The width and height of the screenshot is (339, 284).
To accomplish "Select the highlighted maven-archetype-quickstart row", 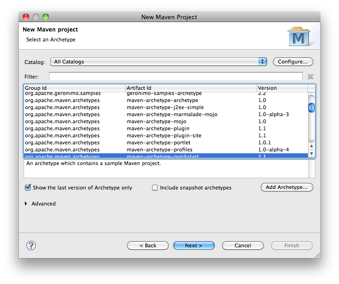I will pyautogui.click(x=166, y=156).
